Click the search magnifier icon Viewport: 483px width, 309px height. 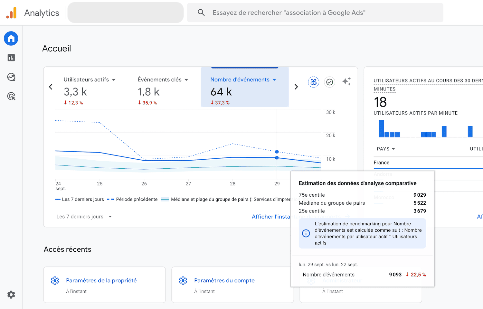tap(201, 13)
